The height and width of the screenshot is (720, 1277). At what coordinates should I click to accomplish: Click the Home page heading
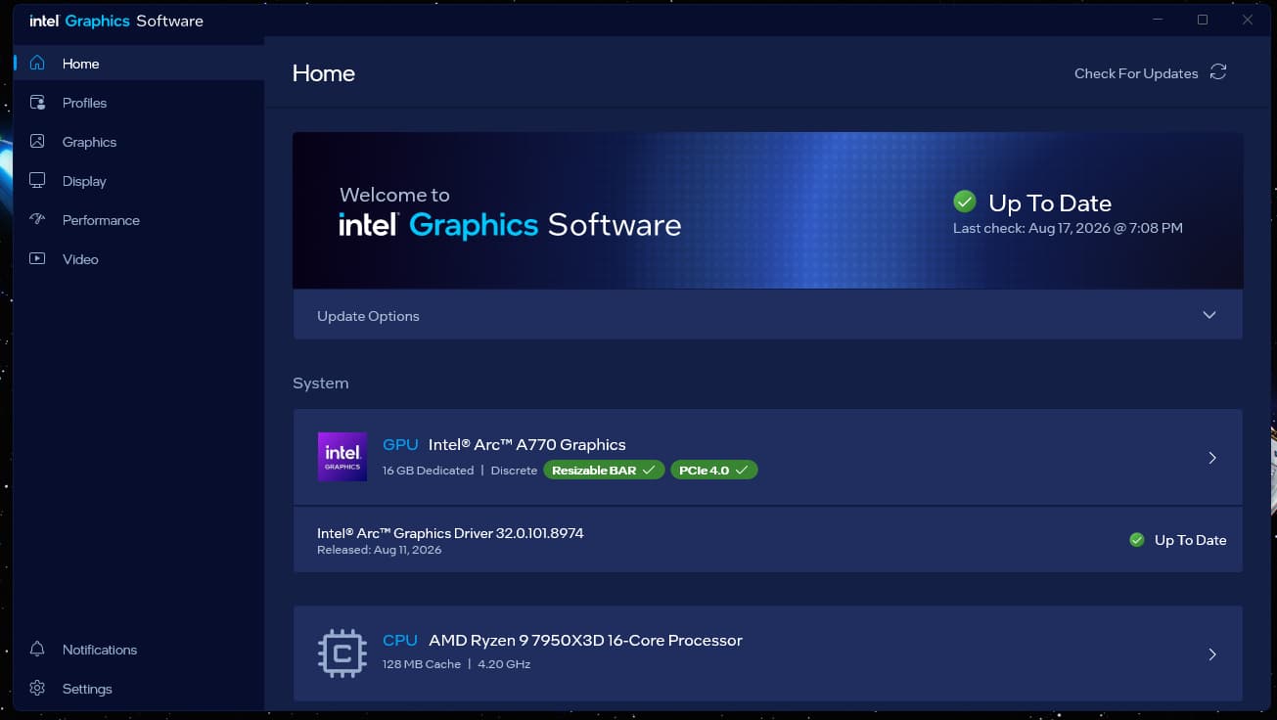click(324, 73)
